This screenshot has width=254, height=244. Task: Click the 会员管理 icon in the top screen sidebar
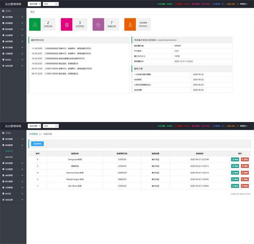click(3, 35)
